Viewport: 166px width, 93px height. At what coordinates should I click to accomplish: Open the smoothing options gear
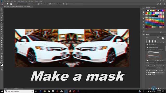63,4
